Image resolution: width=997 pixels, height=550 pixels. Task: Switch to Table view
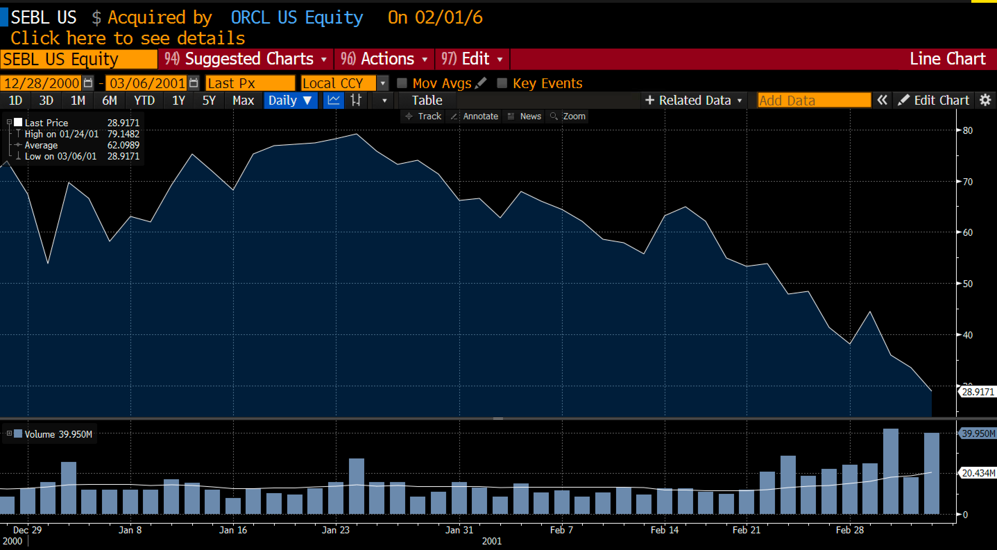(x=427, y=101)
